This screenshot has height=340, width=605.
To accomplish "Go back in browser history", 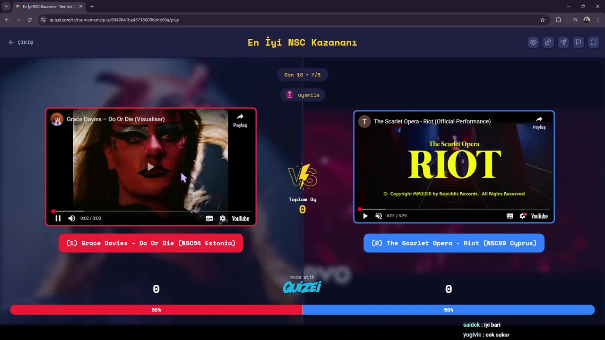I will point(7,20).
